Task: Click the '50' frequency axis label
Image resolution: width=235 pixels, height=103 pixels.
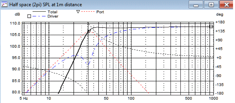Action: (x=106, y=99)
